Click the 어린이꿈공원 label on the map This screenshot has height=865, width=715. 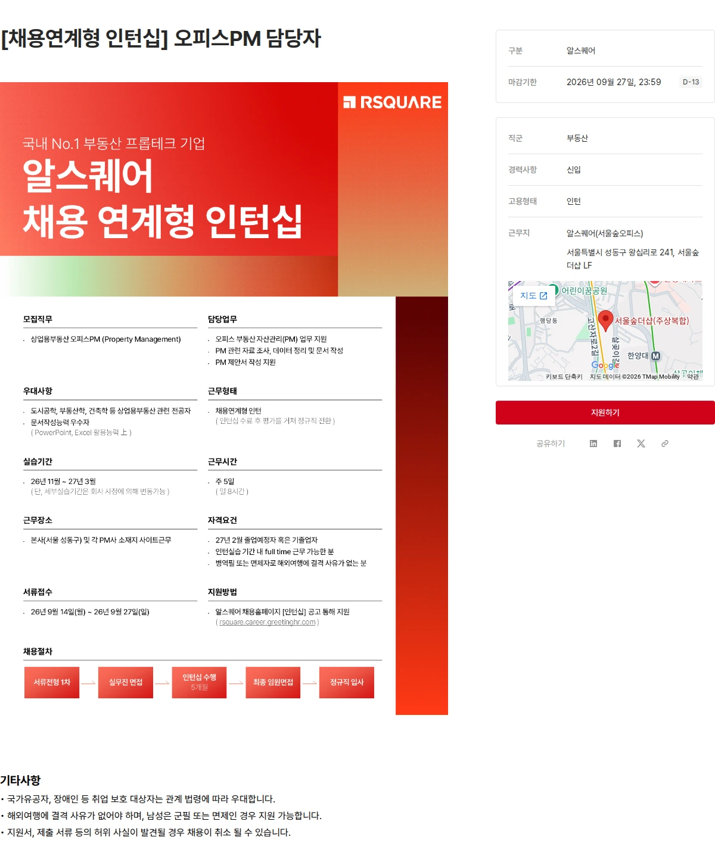pos(584,291)
